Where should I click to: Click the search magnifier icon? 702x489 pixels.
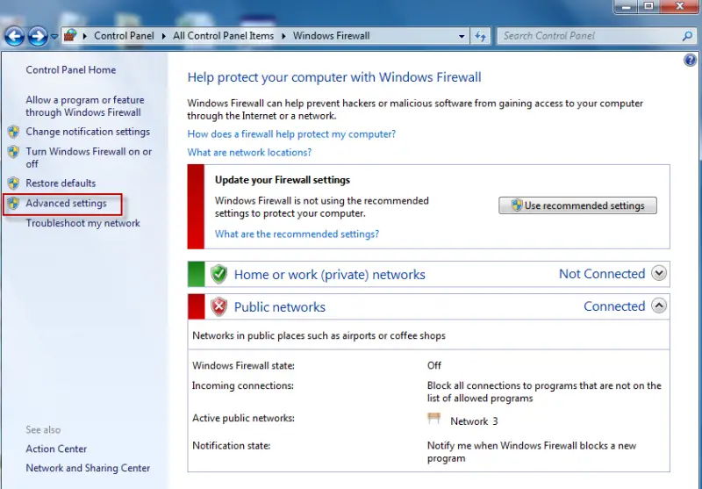pyautogui.click(x=687, y=36)
